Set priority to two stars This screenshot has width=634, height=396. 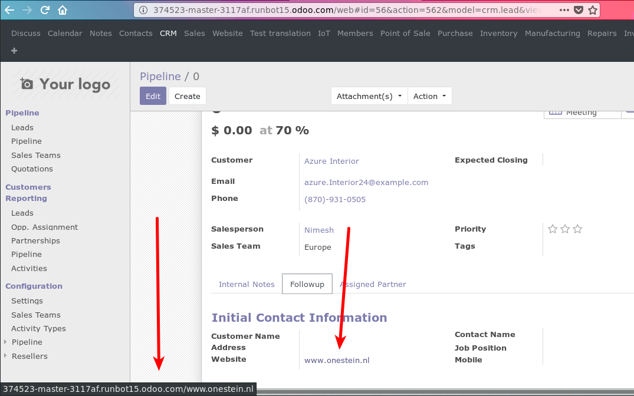565,229
